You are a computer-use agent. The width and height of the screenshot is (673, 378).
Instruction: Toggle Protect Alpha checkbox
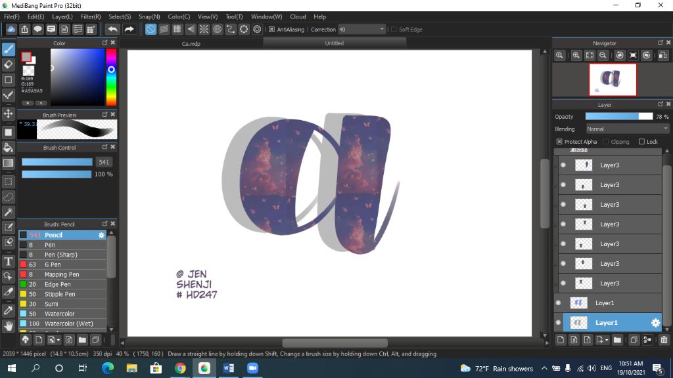click(x=559, y=142)
